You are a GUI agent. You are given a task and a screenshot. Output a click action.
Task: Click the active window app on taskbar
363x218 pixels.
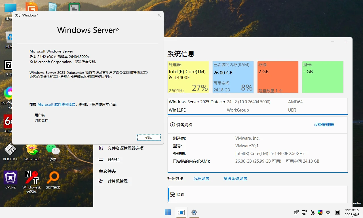[181, 212]
